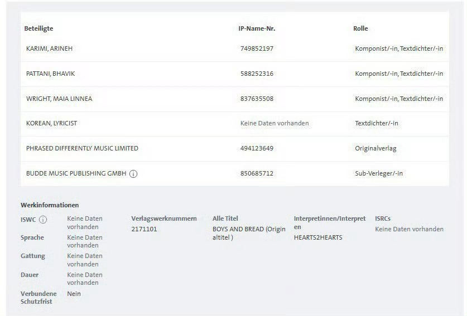Click the Sub-Verleger/-in role
Viewport: 467px width, 316px height.
[379, 173]
